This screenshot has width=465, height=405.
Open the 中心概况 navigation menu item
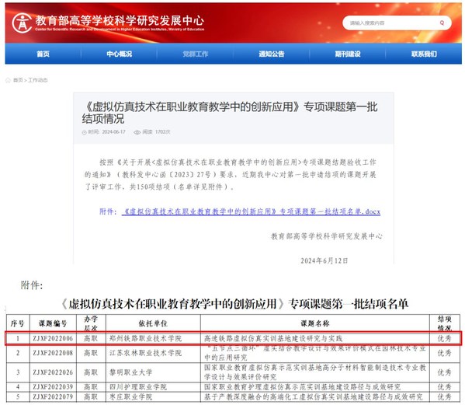120,54
